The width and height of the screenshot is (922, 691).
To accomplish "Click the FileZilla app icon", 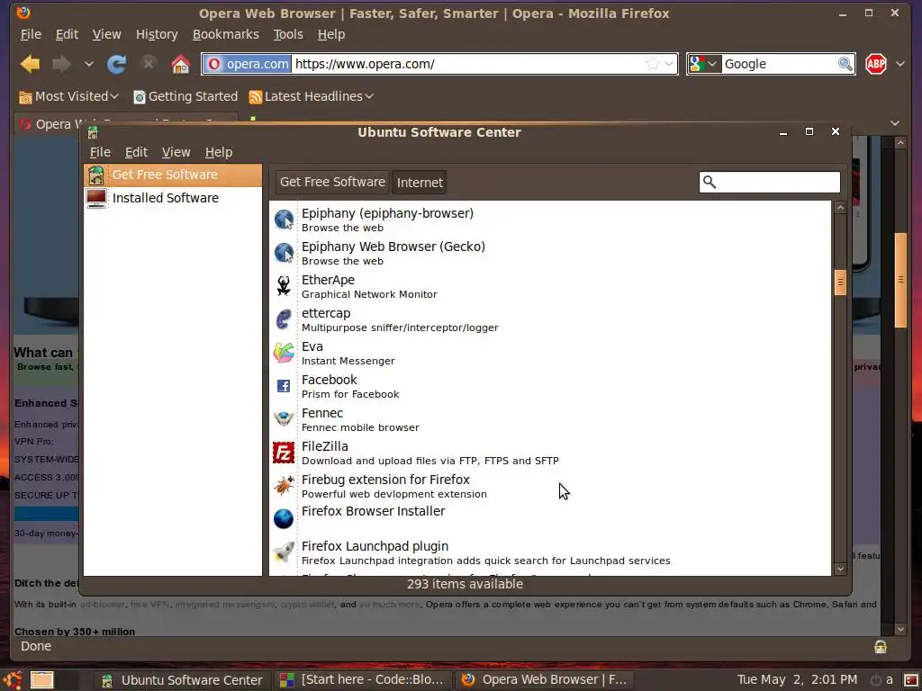I will click(x=284, y=453).
